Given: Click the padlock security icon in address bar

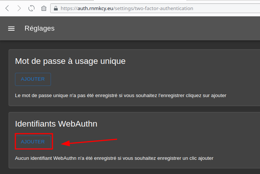Looking at the screenshot, I should [56, 8].
